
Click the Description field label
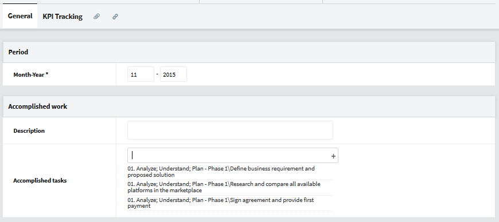[29, 131]
